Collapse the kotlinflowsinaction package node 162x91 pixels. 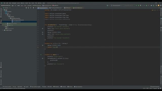click(x=9, y=18)
